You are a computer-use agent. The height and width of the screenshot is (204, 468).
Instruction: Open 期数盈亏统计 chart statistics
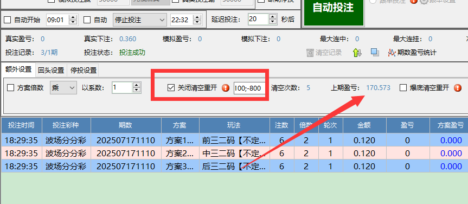pyautogui.click(x=412, y=53)
